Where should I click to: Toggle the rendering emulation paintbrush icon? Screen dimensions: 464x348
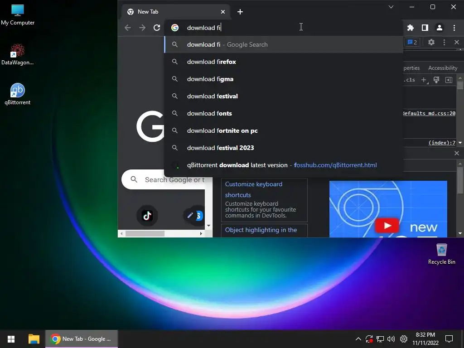click(436, 80)
